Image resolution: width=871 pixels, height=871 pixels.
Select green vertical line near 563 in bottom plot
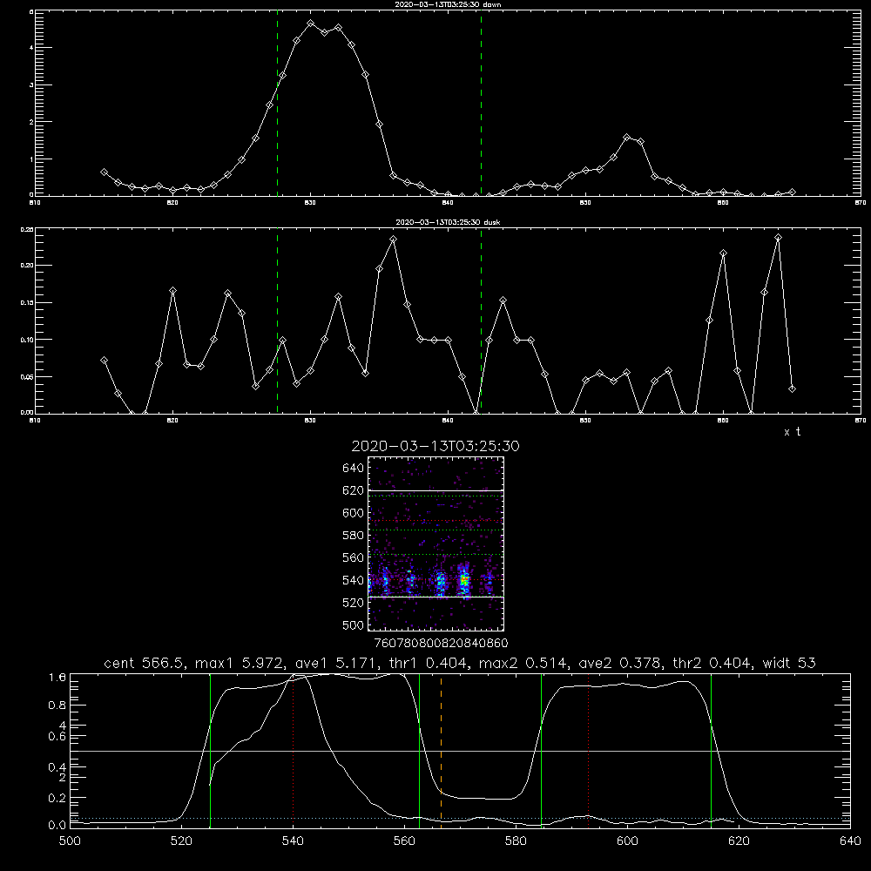click(x=420, y=750)
